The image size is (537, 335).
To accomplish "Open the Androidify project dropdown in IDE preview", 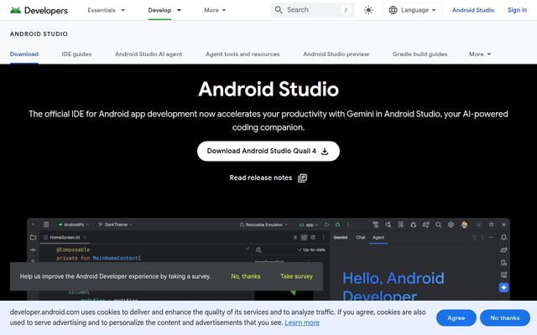I will [74, 224].
